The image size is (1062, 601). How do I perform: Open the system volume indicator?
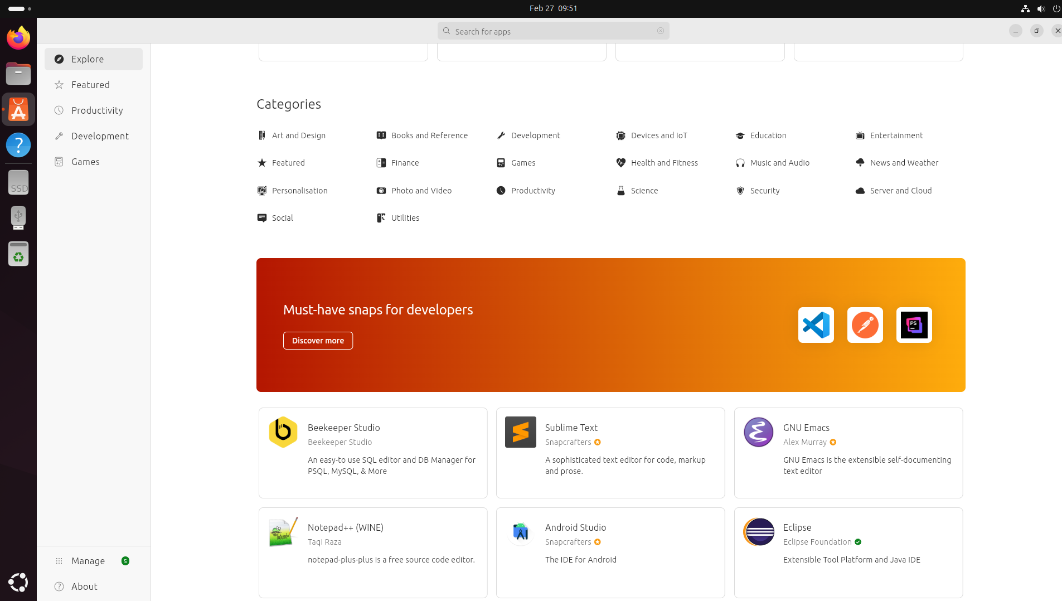click(x=1041, y=9)
